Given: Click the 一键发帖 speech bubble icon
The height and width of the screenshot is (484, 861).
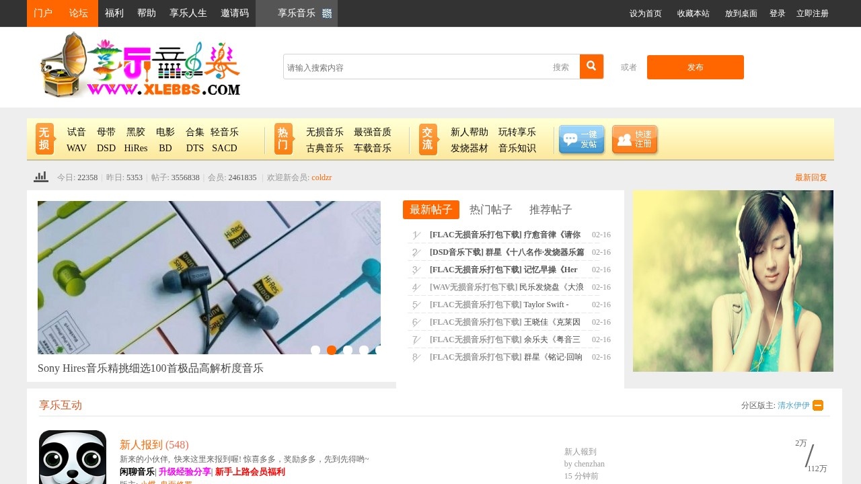Looking at the screenshot, I should 581,139.
